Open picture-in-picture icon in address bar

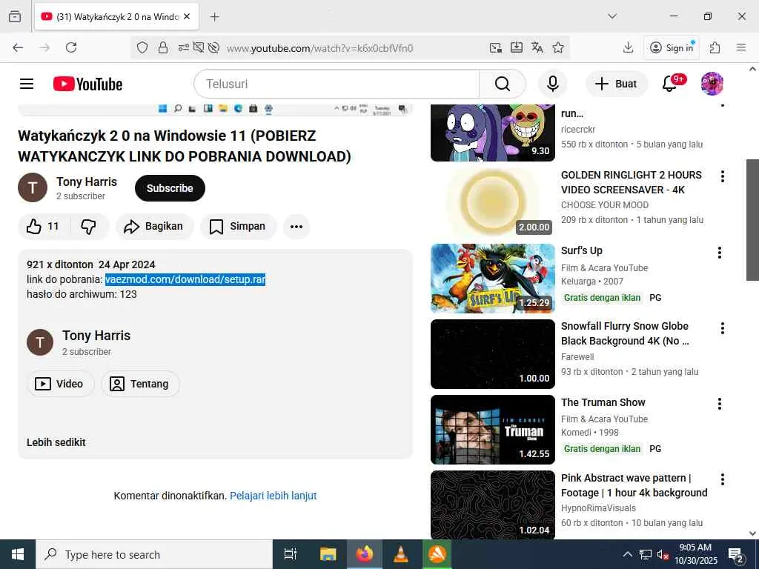[x=496, y=47]
